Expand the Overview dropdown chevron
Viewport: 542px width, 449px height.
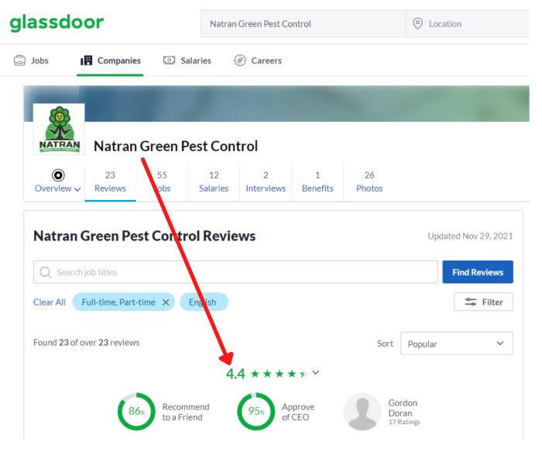coord(77,189)
